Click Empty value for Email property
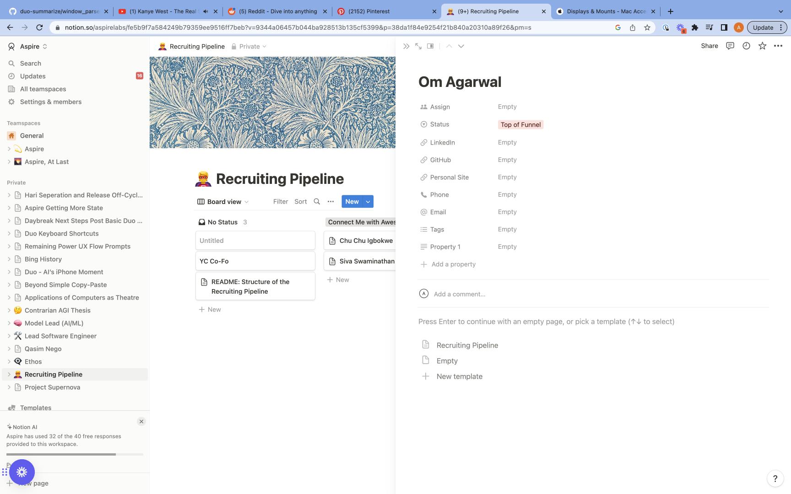The height and width of the screenshot is (494, 791). 507,212
